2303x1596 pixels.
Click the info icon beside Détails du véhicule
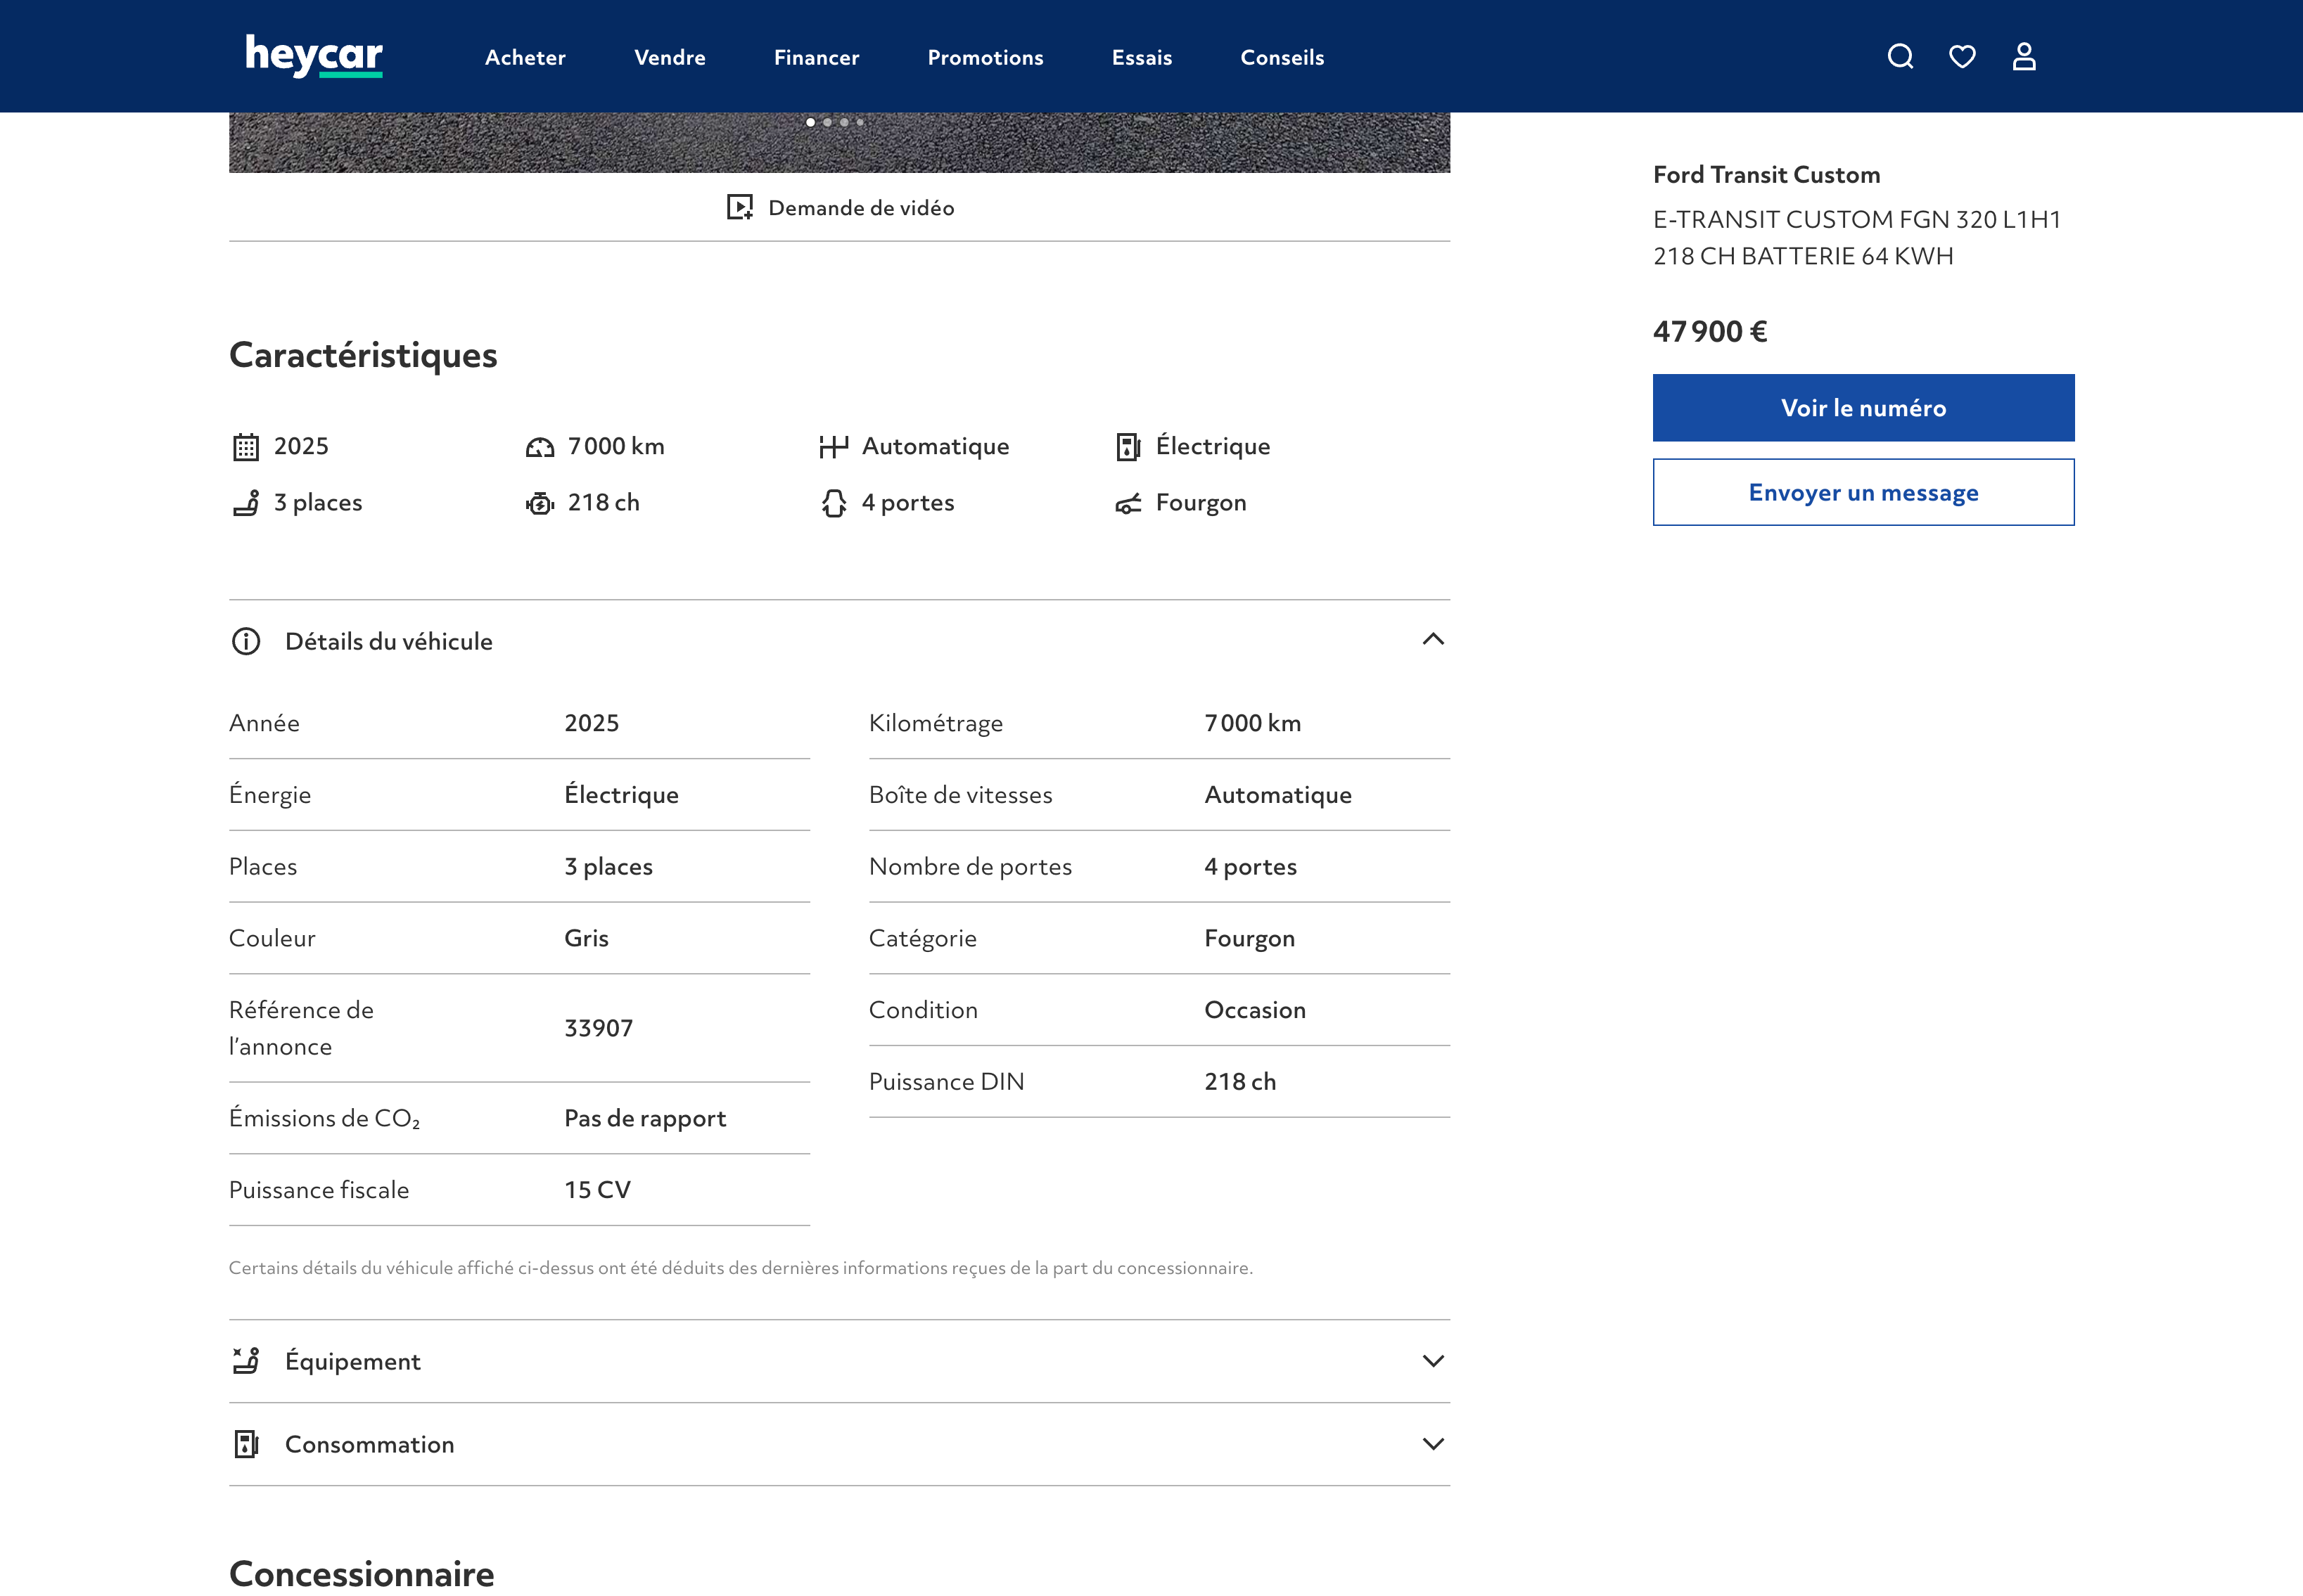246,641
